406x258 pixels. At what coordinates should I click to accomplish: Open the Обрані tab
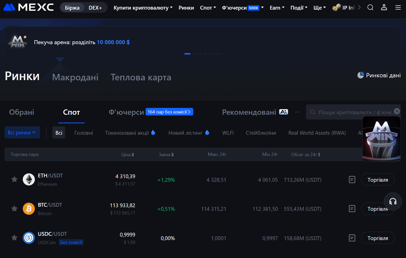point(22,112)
